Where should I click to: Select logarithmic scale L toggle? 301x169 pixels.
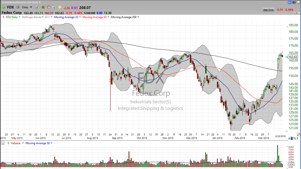pyautogui.click(x=292, y=138)
